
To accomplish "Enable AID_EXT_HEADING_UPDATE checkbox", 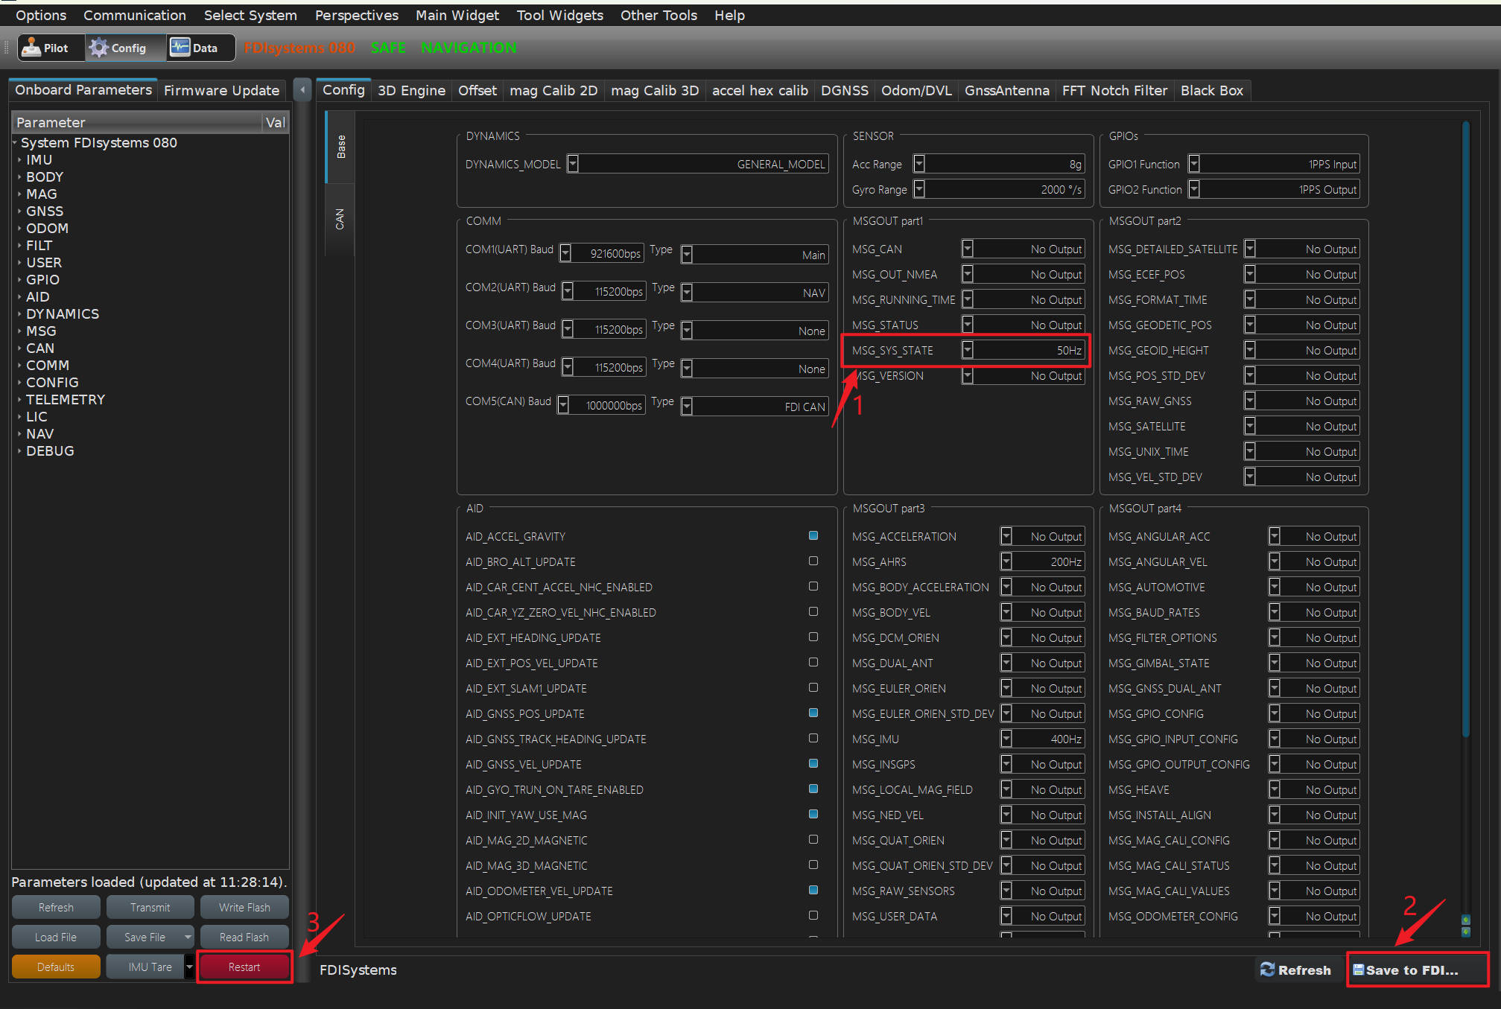I will click(x=813, y=637).
